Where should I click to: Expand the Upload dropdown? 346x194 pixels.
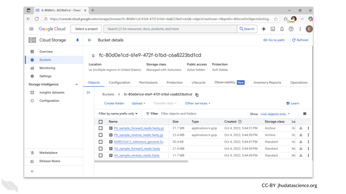pos(138,103)
